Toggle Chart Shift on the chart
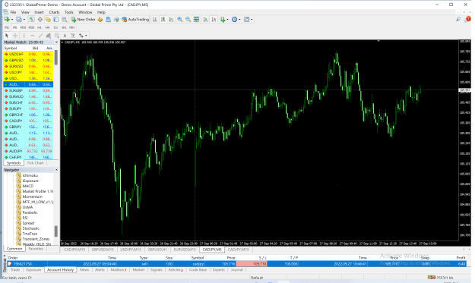475x283 pixels. [x=214, y=20]
